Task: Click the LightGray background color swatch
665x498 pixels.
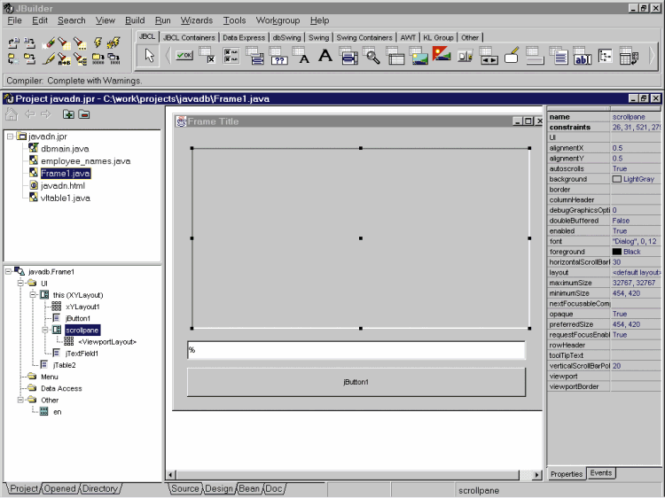Action: coord(616,179)
